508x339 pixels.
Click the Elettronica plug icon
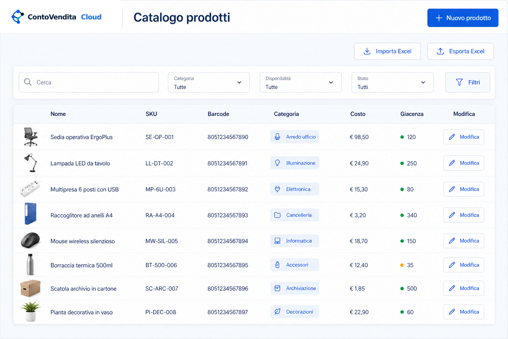pos(277,189)
